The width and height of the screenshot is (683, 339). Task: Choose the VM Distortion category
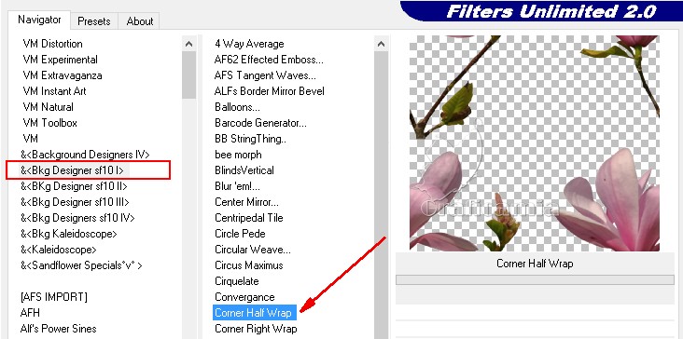click(52, 44)
